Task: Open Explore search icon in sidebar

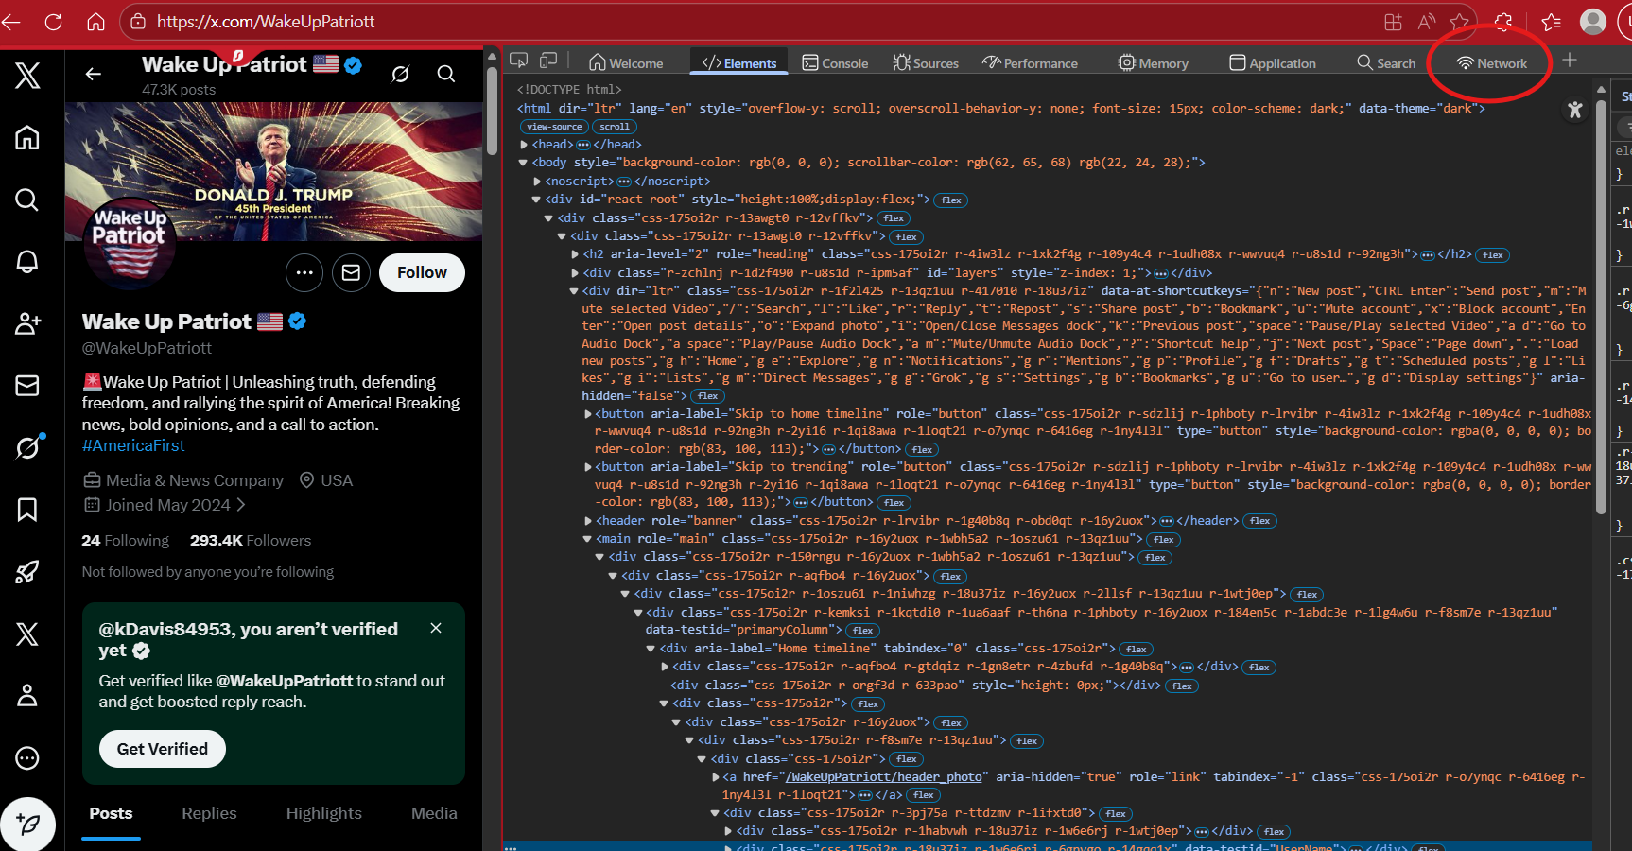Action: tap(27, 200)
